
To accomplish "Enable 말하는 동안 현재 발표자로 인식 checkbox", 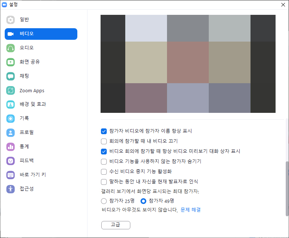I will coord(104,182).
